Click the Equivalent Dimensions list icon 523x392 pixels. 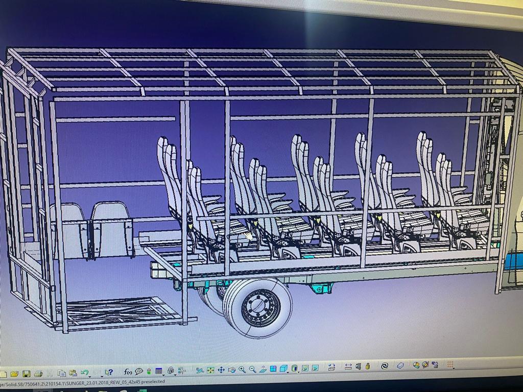point(181,371)
